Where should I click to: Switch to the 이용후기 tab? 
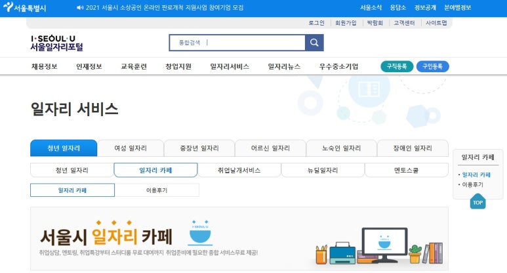point(157,190)
